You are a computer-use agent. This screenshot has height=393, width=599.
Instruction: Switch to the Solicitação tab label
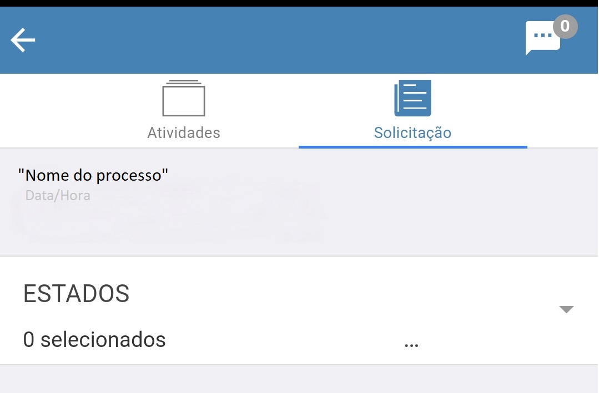coord(412,133)
